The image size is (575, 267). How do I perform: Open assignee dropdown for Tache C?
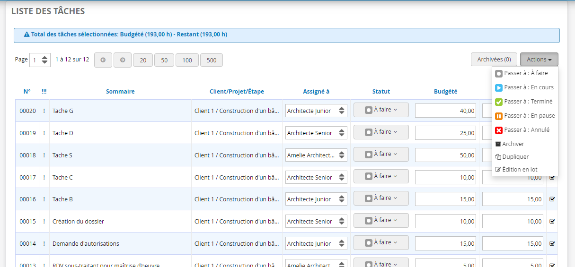click(x=316, y=177)
